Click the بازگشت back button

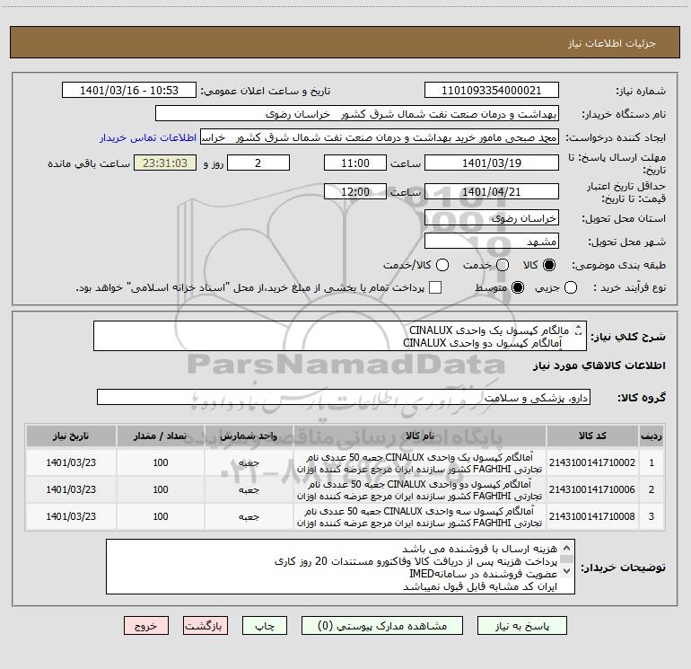tap(206, 626)
